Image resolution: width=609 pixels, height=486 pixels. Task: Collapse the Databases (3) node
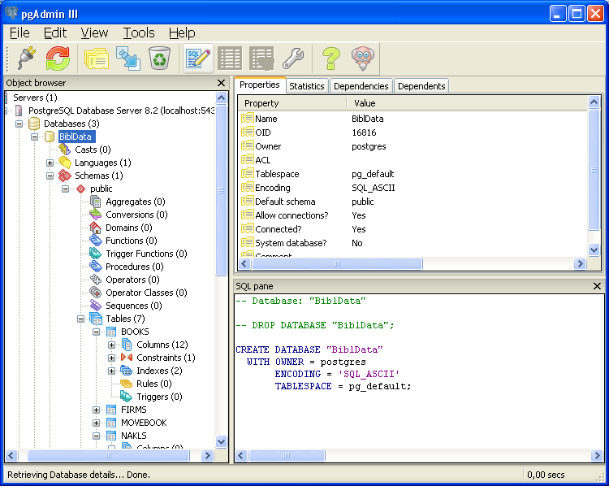(x=19, y=124)
